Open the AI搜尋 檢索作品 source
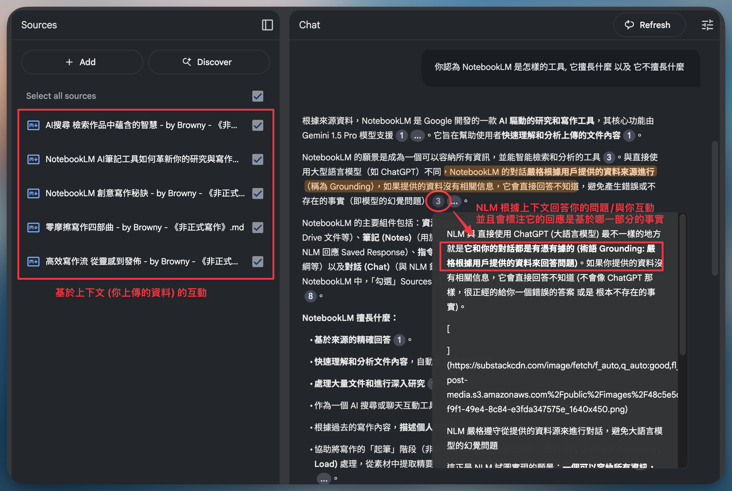Image resolution: width=732 pixels, height=491 pixels. pos(141,125)
